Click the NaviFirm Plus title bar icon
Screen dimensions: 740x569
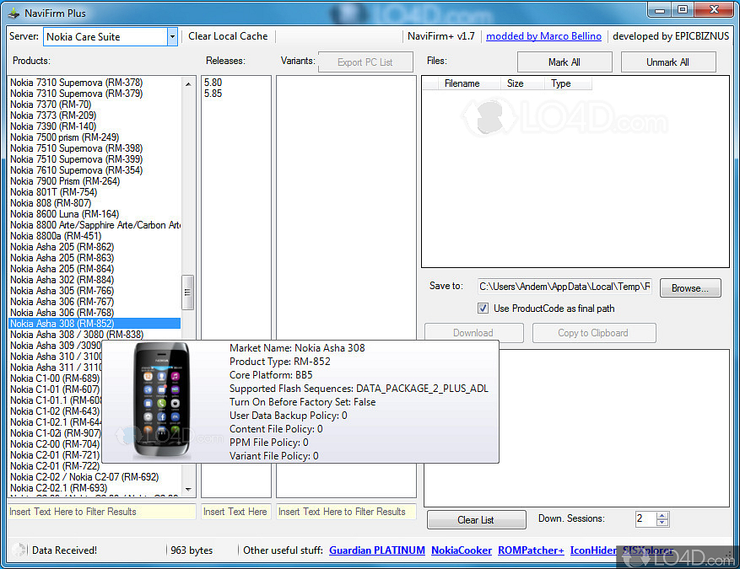pyautogui.click(x=14, y=13)
